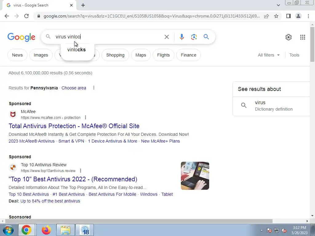Open "Top 10" Best Antivirus 2022 link

[x=73, y=179]
